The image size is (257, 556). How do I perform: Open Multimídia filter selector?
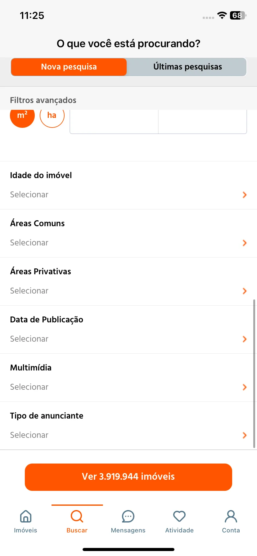click(x=128, y=378)
